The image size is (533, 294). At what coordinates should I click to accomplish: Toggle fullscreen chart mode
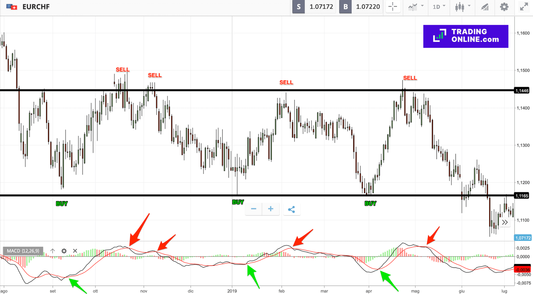point(524,7)
